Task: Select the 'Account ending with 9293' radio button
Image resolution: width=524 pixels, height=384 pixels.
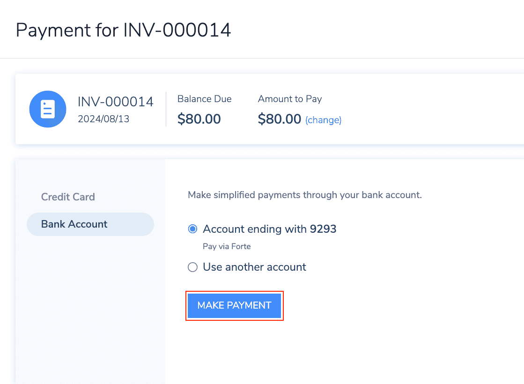Action: click(192, 229)
